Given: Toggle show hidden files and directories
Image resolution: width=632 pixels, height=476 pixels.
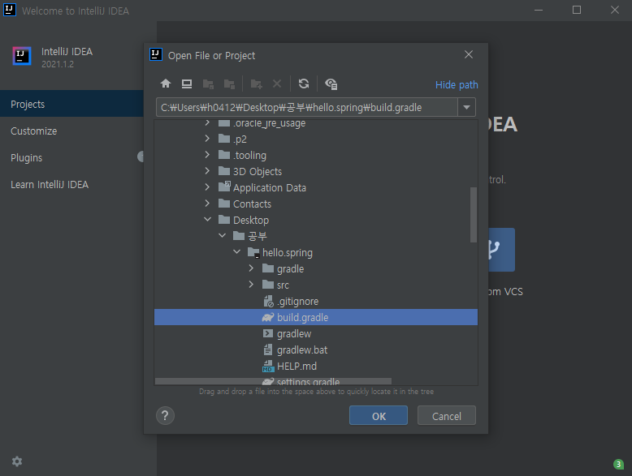Looking at the screenshot, I should [331, 84].
